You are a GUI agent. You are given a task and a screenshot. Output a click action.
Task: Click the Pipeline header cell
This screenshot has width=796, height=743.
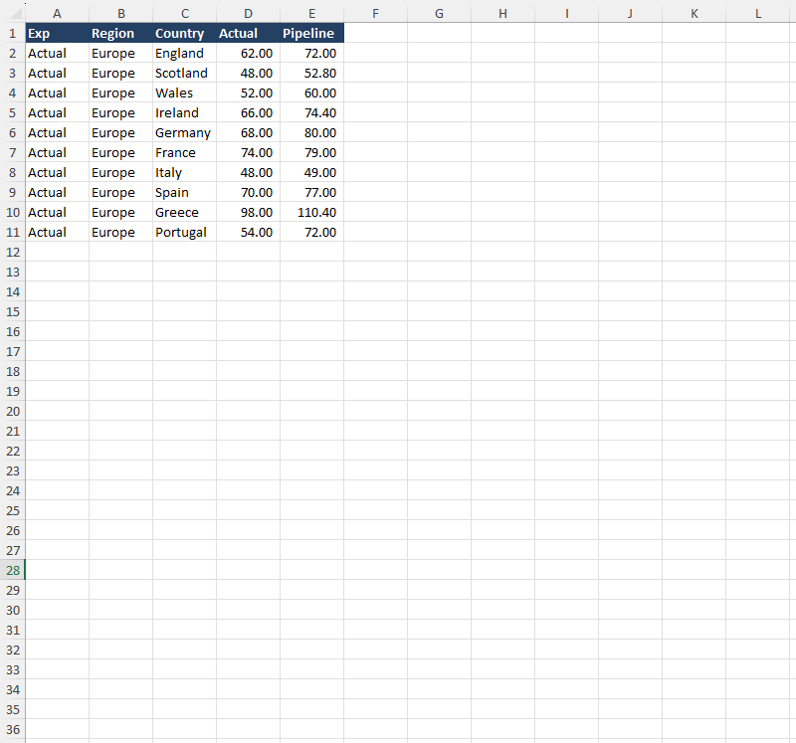[x=311, y=34]
